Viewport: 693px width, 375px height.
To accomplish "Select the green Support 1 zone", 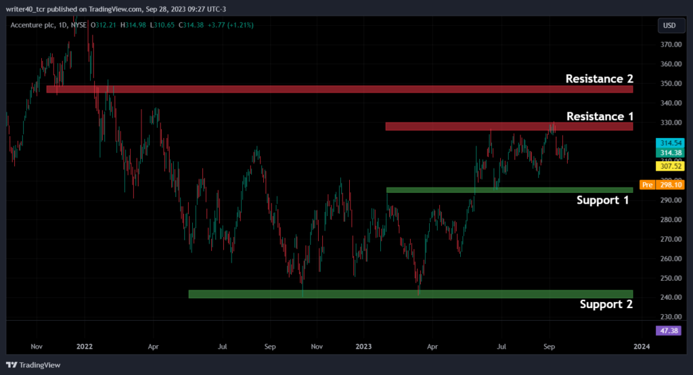I will tap(510, 190).
